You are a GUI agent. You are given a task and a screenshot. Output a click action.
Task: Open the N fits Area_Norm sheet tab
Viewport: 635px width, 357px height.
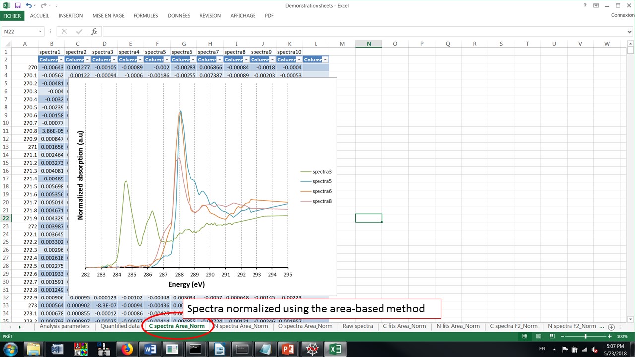coord(458,326)
